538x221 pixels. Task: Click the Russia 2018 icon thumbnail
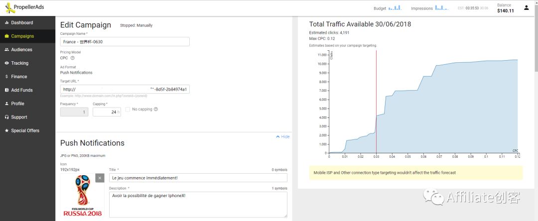[x=82, y=196]
